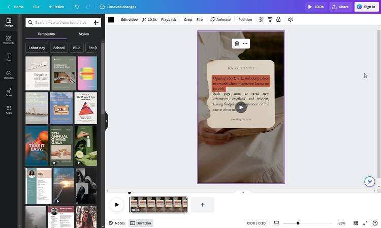This screenshot has height=228, width=381.
Task: Click the Redo arrow icon
Action: [x=88, y=7]
